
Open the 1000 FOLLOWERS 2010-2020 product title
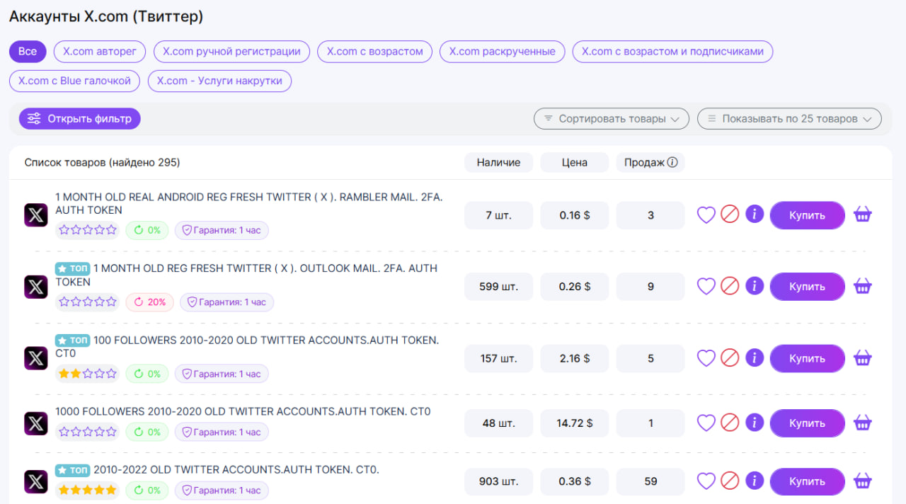243,411
